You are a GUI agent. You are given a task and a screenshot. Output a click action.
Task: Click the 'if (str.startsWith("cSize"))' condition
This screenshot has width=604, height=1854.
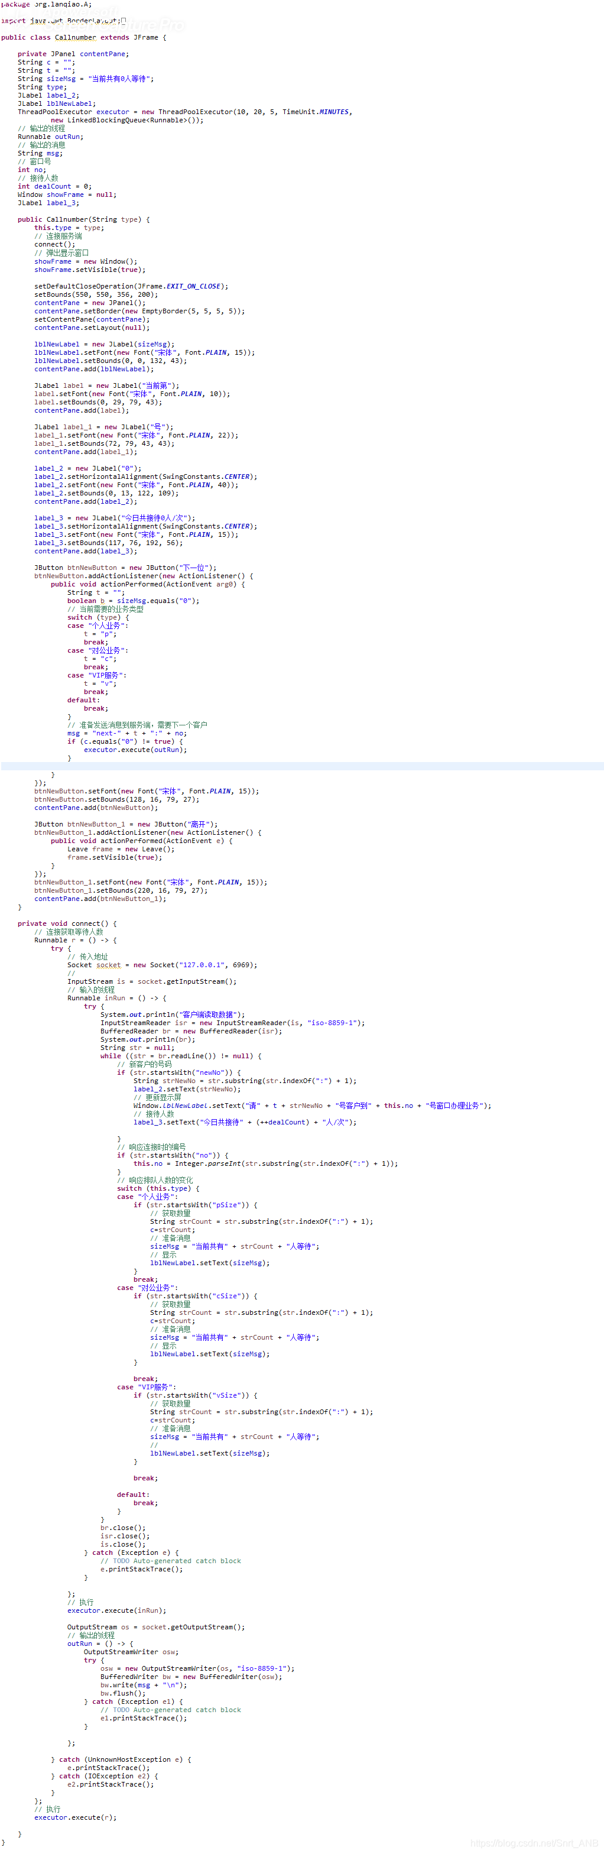coord(196,1296)
